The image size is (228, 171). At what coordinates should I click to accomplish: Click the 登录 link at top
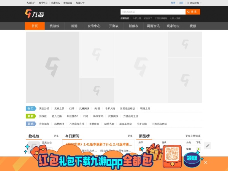tap(173, 3)
